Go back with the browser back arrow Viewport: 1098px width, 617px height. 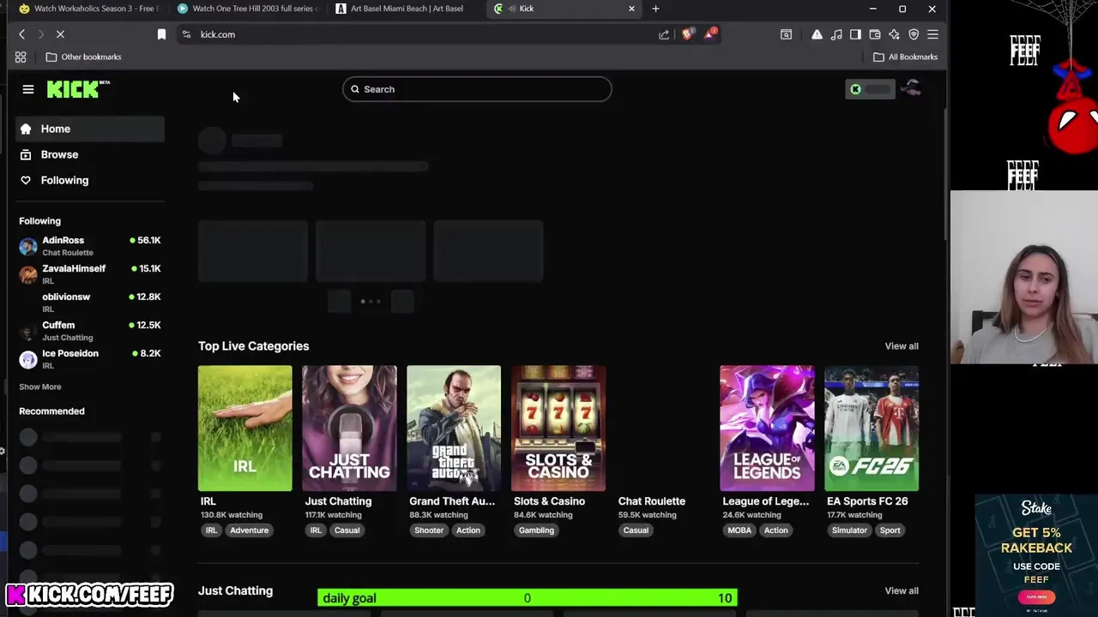pyautogui.click(x=21, y=34)
